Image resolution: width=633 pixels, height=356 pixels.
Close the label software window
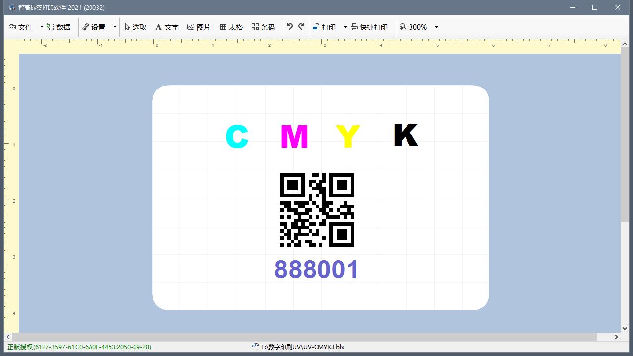[x=618, y=7]
